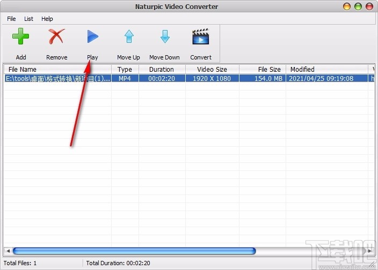378x270 pixels.
Task: Click the Total Duration status text
Action: point(118,263)
